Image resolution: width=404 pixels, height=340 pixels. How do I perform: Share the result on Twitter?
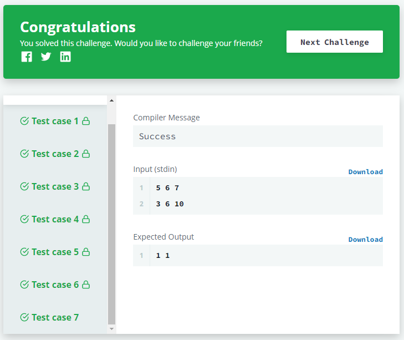point(46,57)
